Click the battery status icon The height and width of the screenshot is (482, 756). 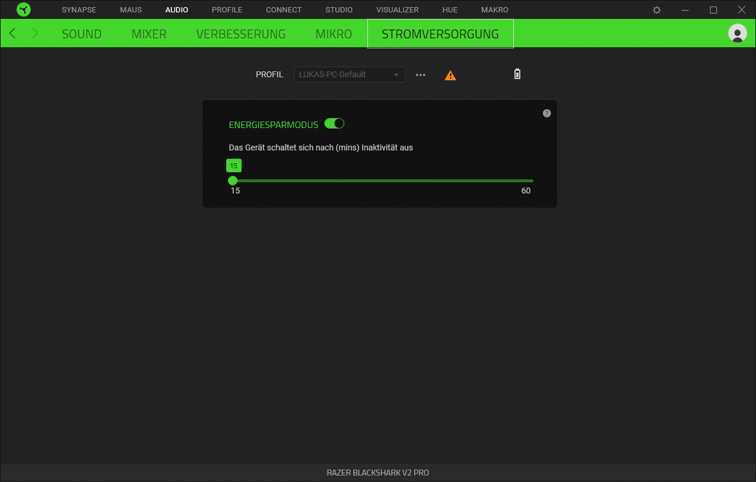coord(517,74)
